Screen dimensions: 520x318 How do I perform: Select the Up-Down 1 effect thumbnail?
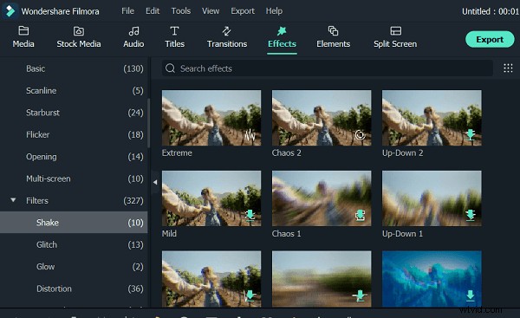[x=432, y=198]
